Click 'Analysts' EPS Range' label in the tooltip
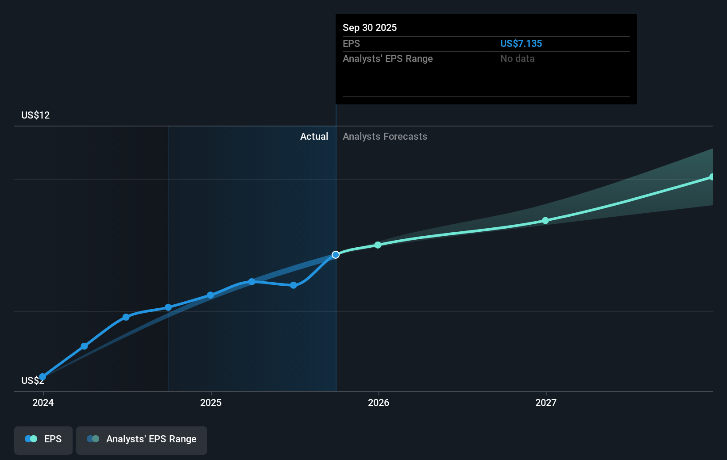The height and width of the screenshot is (460, 727). [x=388, y=58]
